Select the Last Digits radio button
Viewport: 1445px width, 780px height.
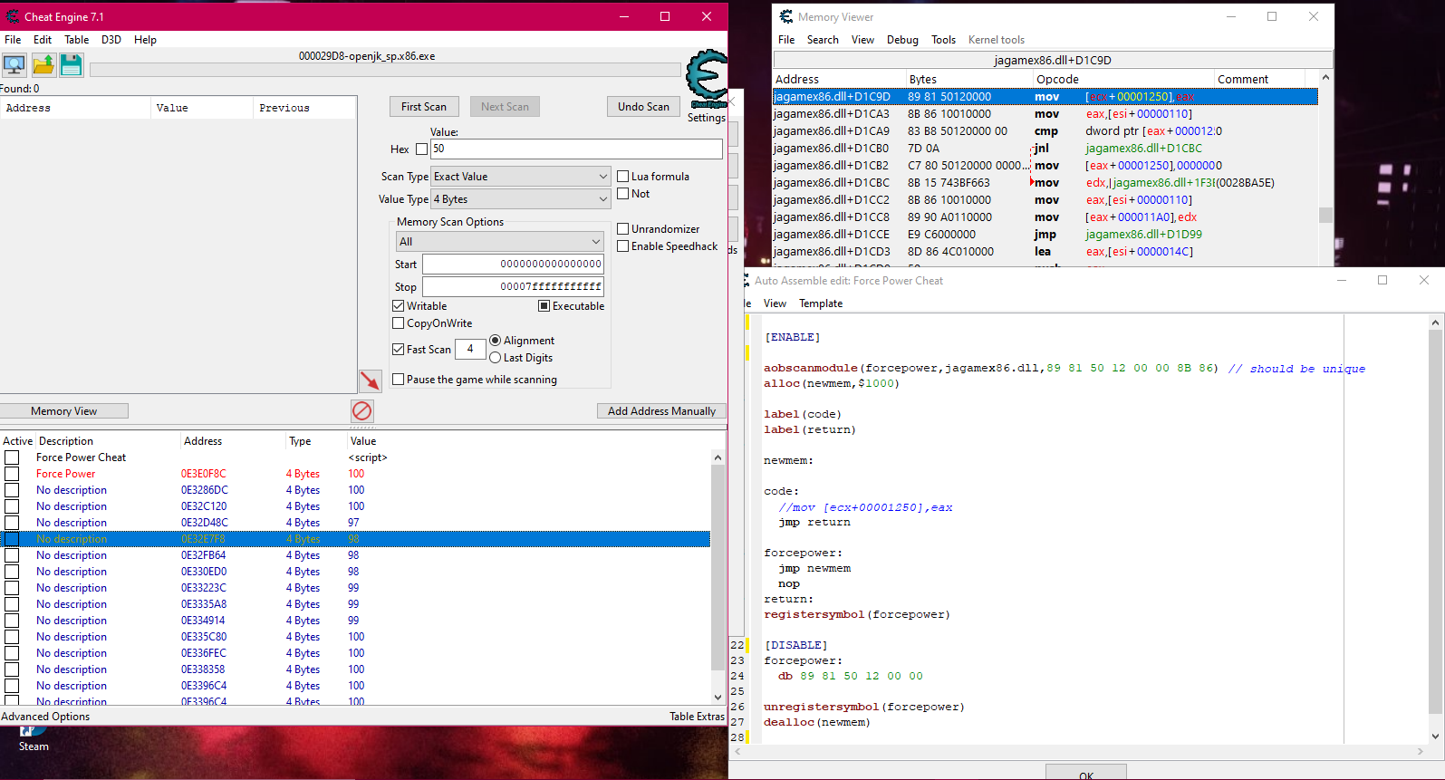click(496, 358)
